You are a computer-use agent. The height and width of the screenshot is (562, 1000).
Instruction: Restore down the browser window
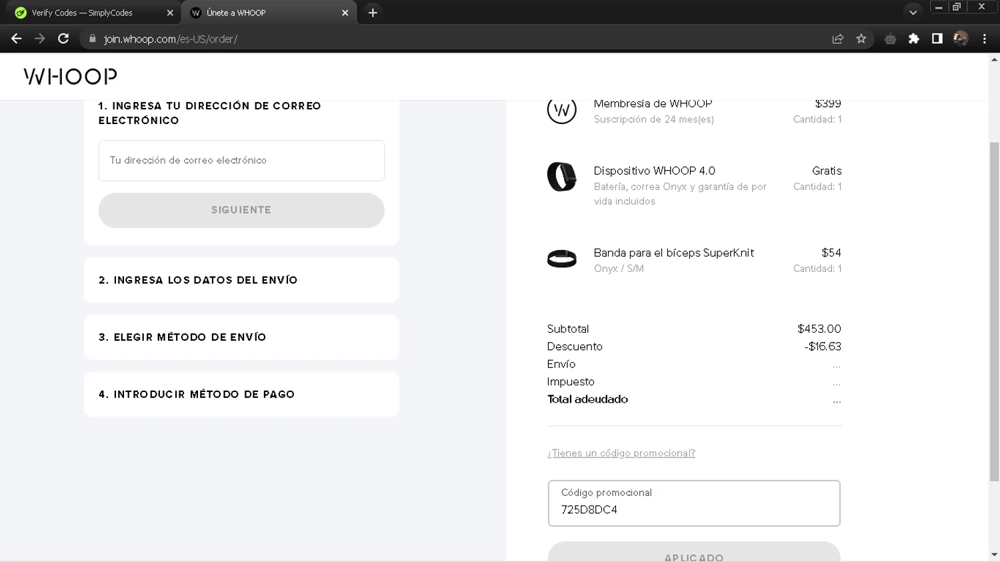point(957,7)
